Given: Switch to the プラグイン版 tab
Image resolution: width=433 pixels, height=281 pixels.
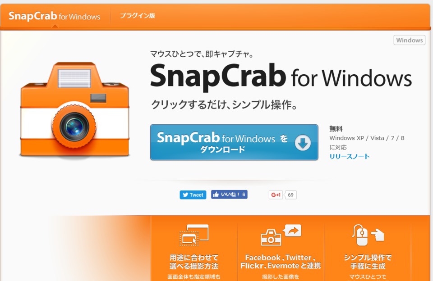Looking at the screenshot, I should click(138, 16).
